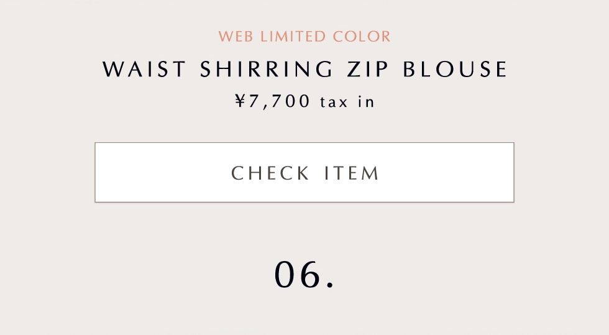Viewport: 609px width, 335px height.
Task: Click the ¥7,700 tax in price
Action: (304, 101)
